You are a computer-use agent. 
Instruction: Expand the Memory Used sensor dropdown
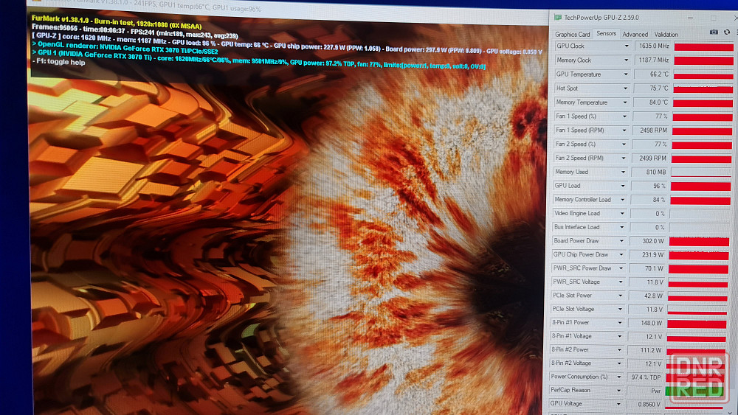tap(623, 172)
